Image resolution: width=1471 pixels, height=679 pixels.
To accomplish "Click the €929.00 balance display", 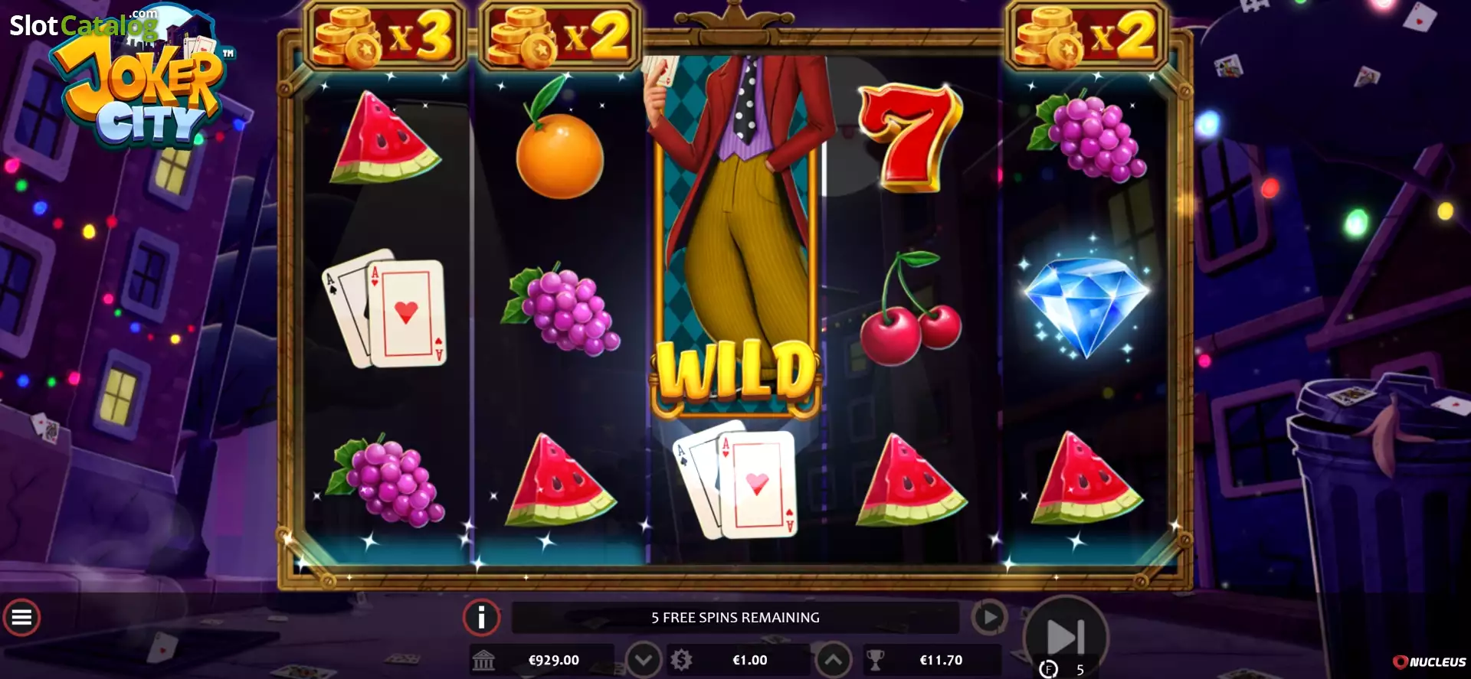I will click(554, 660).
